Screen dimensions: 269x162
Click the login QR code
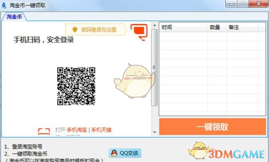76,86
